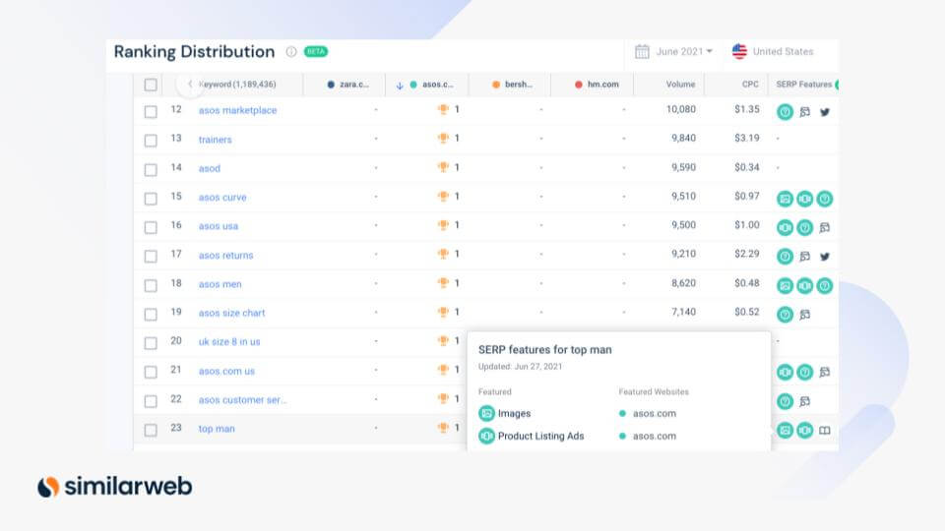Open the top man keyword link
945x531 pixels.
click(x=217, y=428)
